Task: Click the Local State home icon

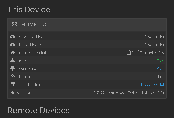Action: 13,53
